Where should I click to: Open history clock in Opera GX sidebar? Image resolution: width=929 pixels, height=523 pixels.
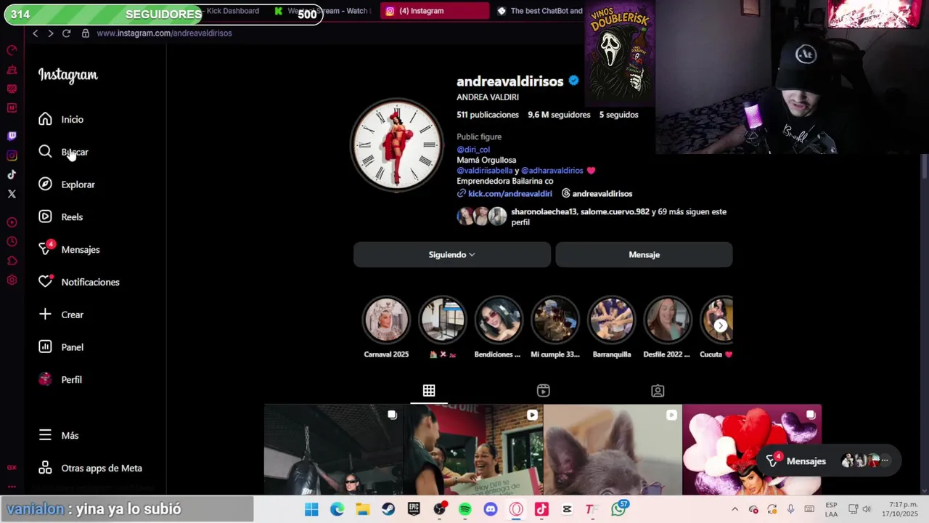(x=12, y=242)
